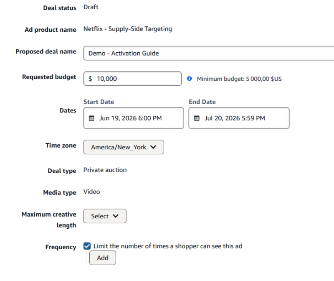Image resolution: width=334 pixels, height=281 pixels.
Task: Click the 'Limit the number of times' label
Action: (168, 246)
